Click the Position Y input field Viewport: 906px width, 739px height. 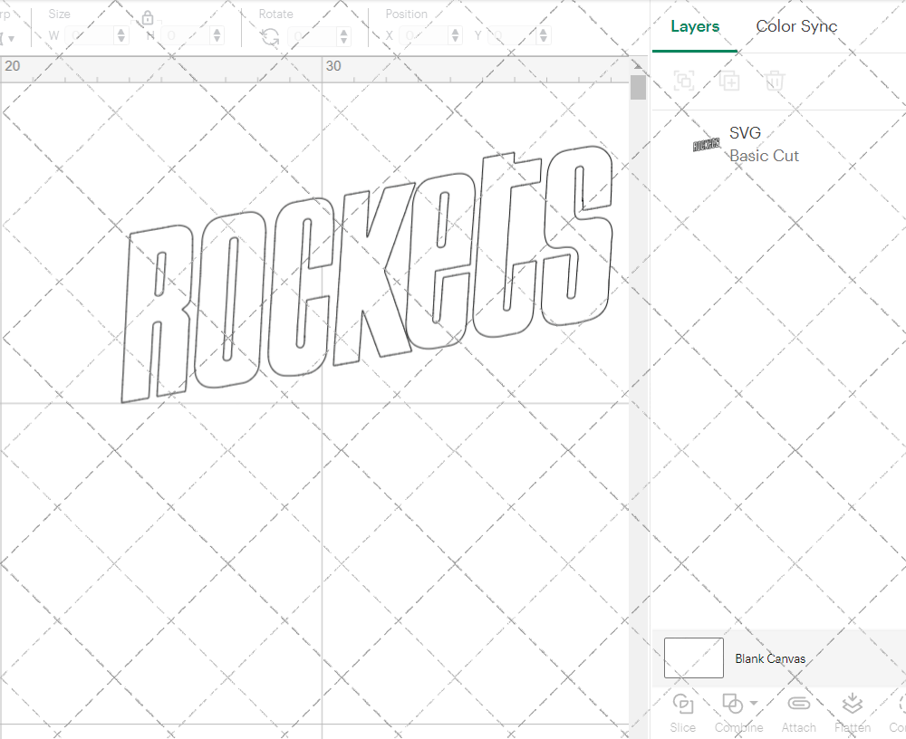[513, 36]
